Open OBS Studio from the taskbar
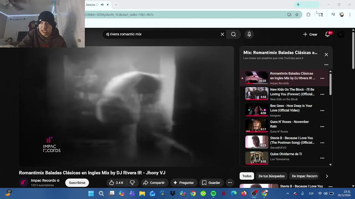Viewport: 355px width, 199px height. click(x=254, y=193)
